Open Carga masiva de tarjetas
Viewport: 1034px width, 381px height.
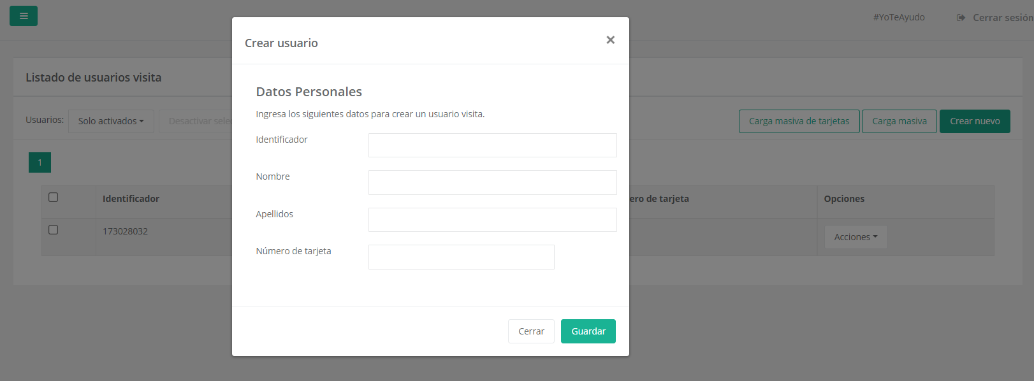(799, 121)
